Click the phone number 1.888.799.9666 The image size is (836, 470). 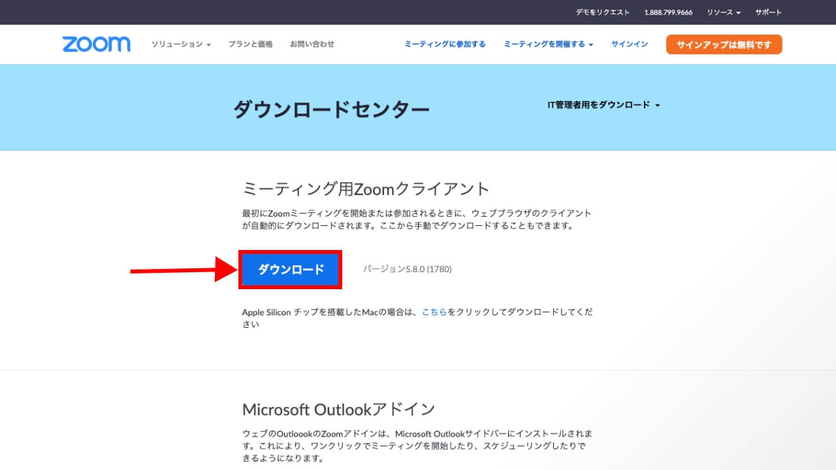(668, 12)
